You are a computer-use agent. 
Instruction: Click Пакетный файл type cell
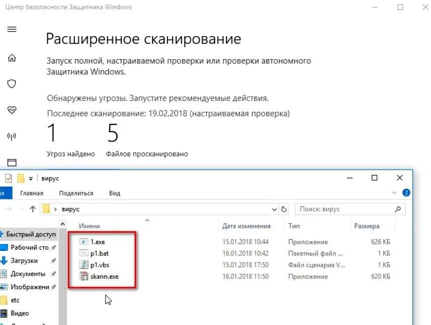(x=315, y=253)
